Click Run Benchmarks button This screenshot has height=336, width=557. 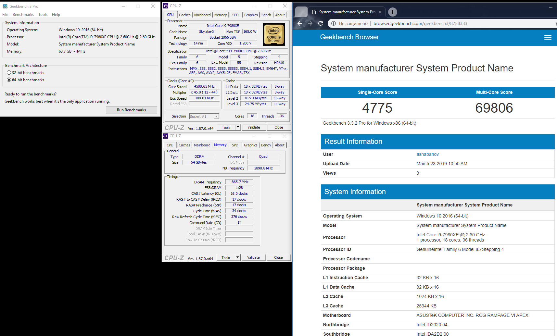point(132,110)
